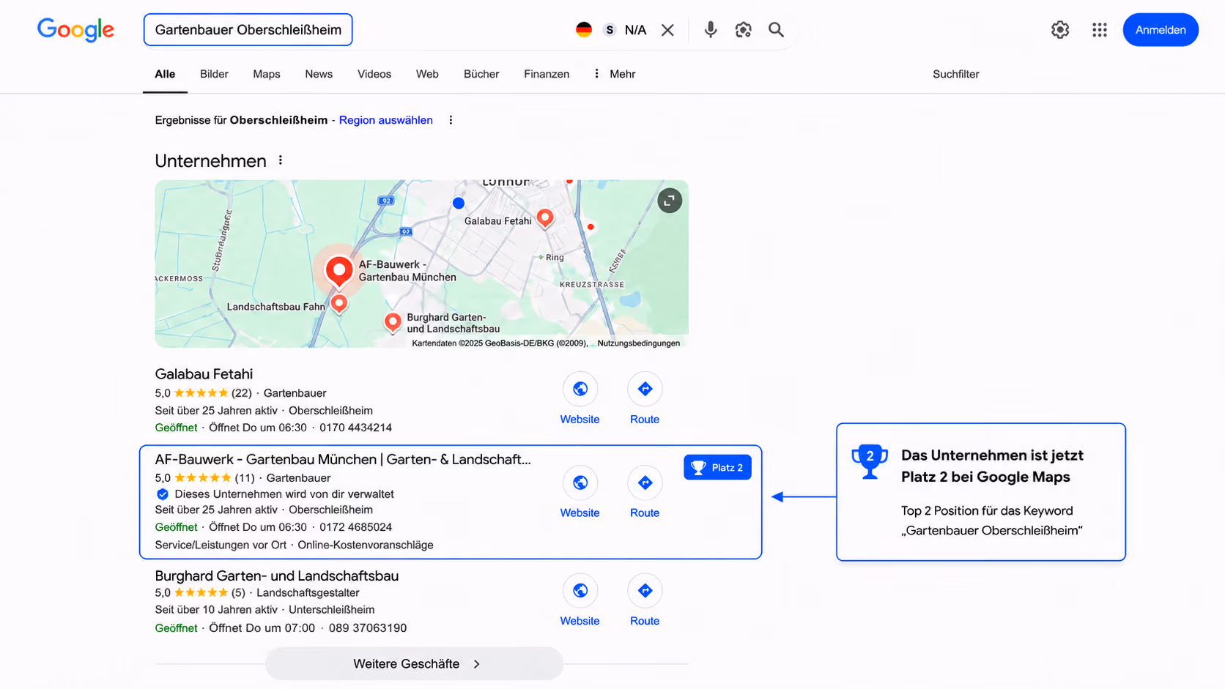The width and height of the screenshot is (1225, 689).
Task: Click the S badge icon beside N/A
Action: (610, 30)
